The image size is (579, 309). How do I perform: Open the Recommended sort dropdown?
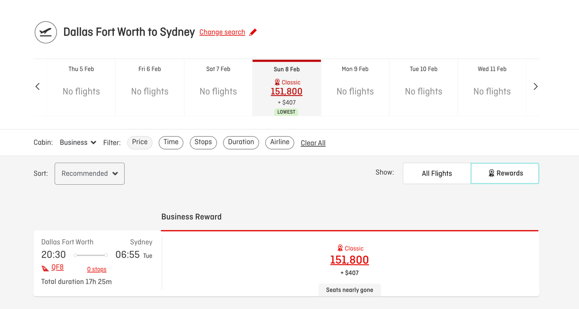coord(89,173)
